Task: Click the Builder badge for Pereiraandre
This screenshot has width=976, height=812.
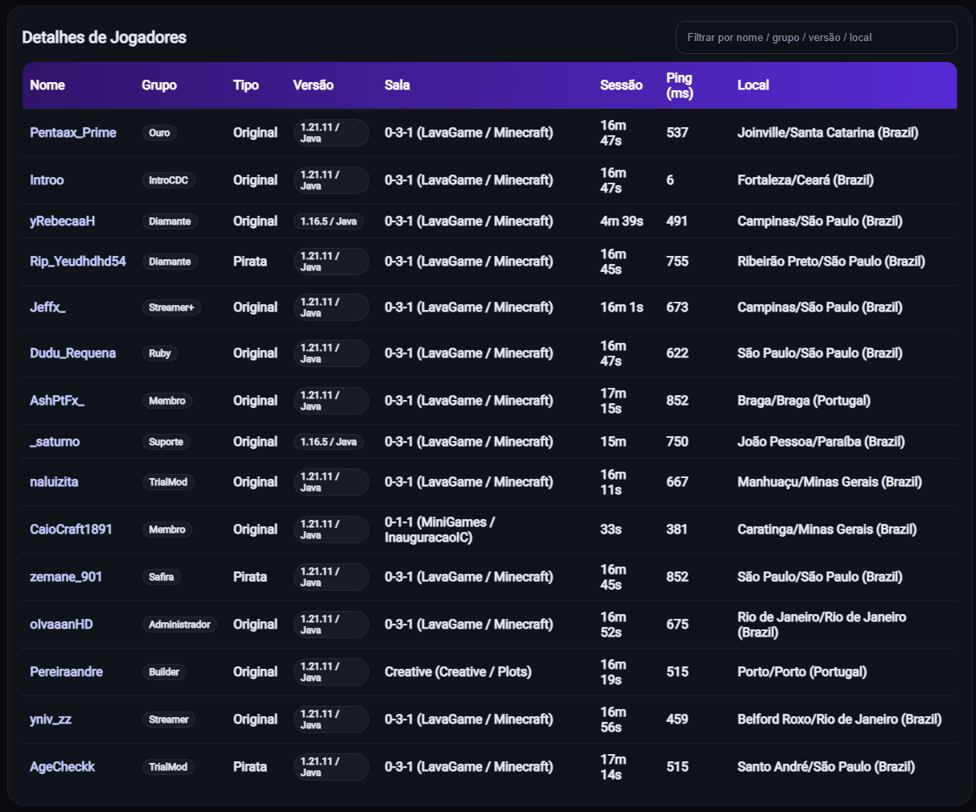Action: click(164, 672)
